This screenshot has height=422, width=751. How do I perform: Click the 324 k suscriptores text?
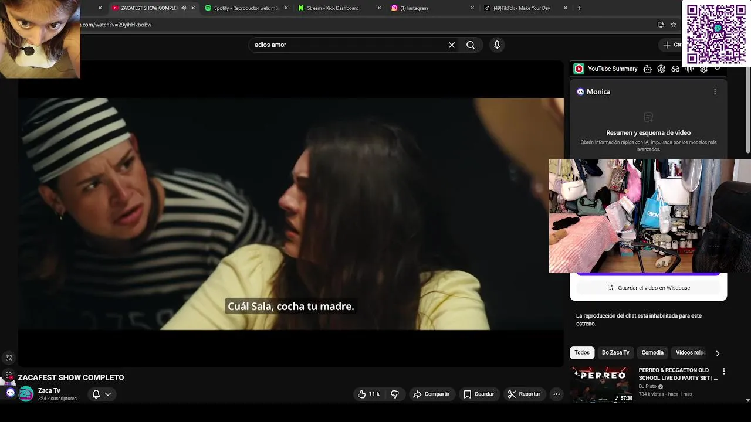[57, 399]
